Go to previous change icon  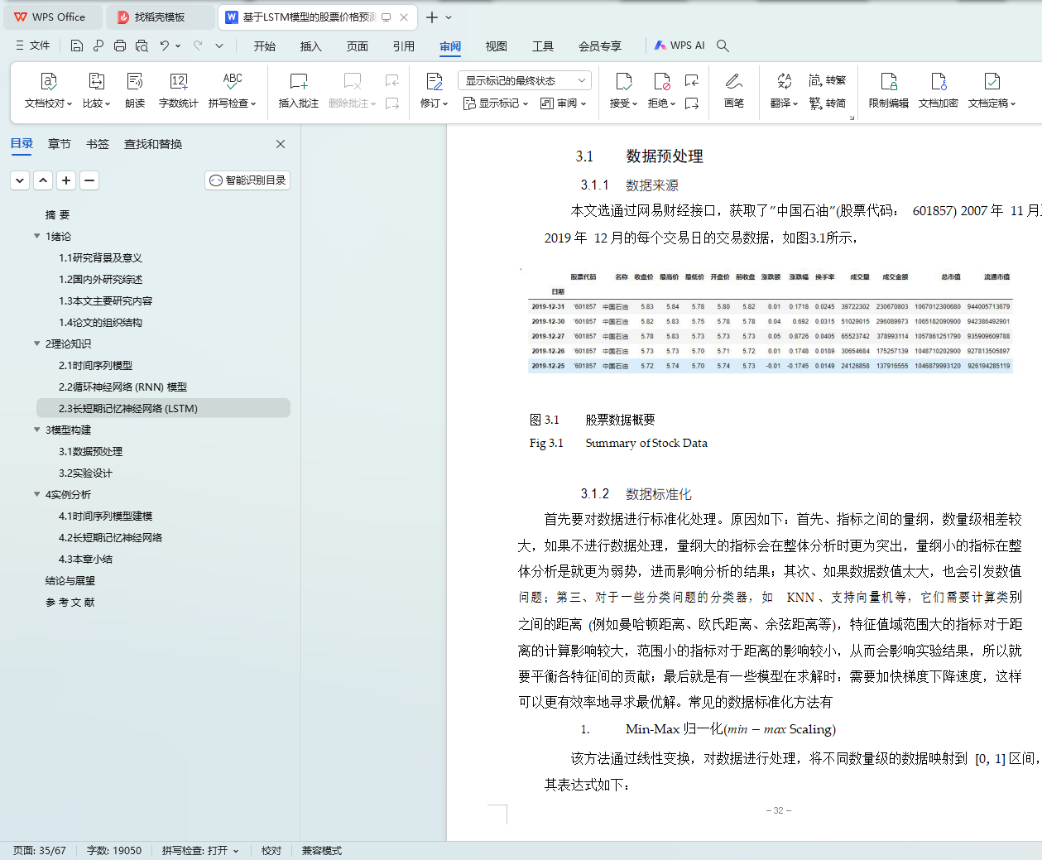pyautogui.click(x=692, y=80)
